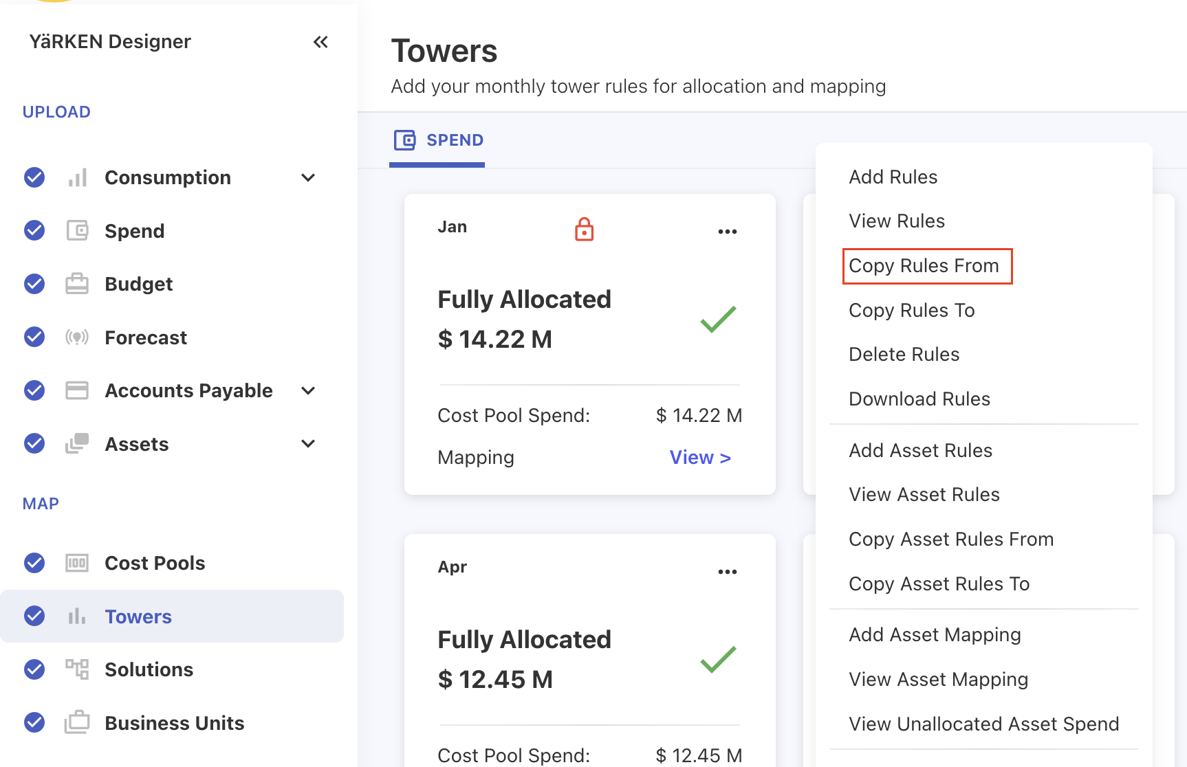Toggle the check circle next to Business Units
The width and height of the screenshot is (1187, 767).
[x=34, y=723]
